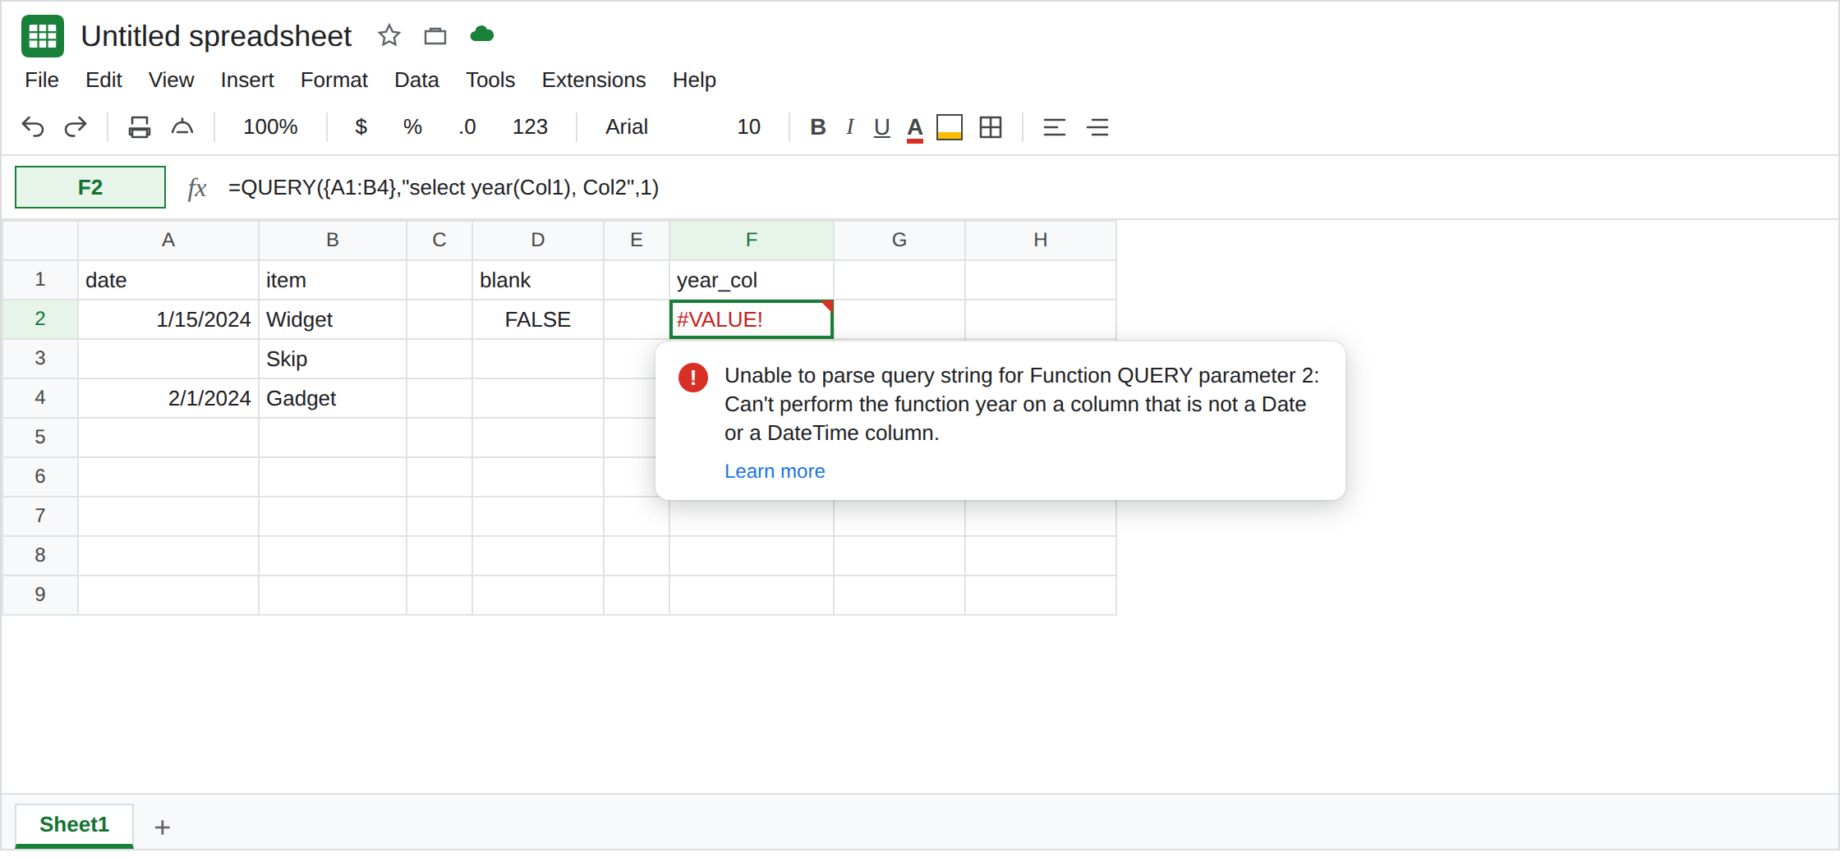
Task: Click the Redo arrow
Action: coord(76,127)
